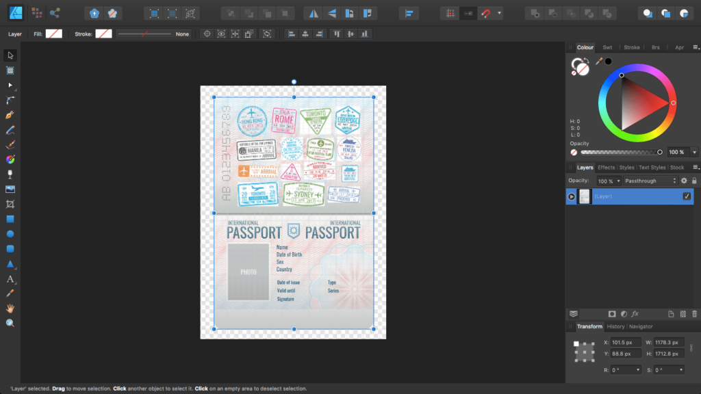
Task: Toggle the transform aspect ratio link
Action: click(691, 347)
